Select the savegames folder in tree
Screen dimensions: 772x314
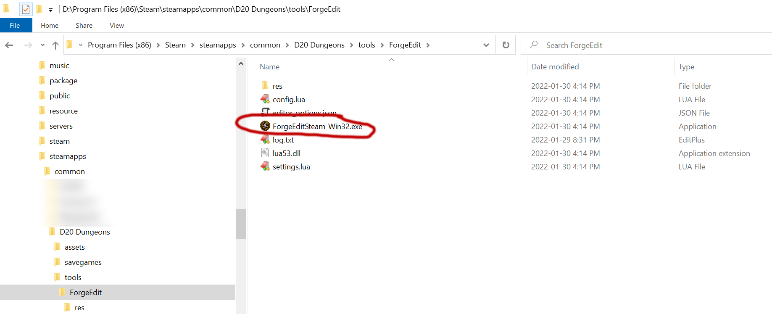(83, 262)
